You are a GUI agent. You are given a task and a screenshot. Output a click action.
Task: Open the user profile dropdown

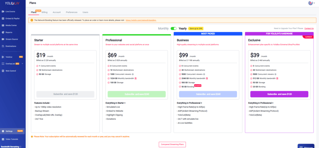(312, 3)
